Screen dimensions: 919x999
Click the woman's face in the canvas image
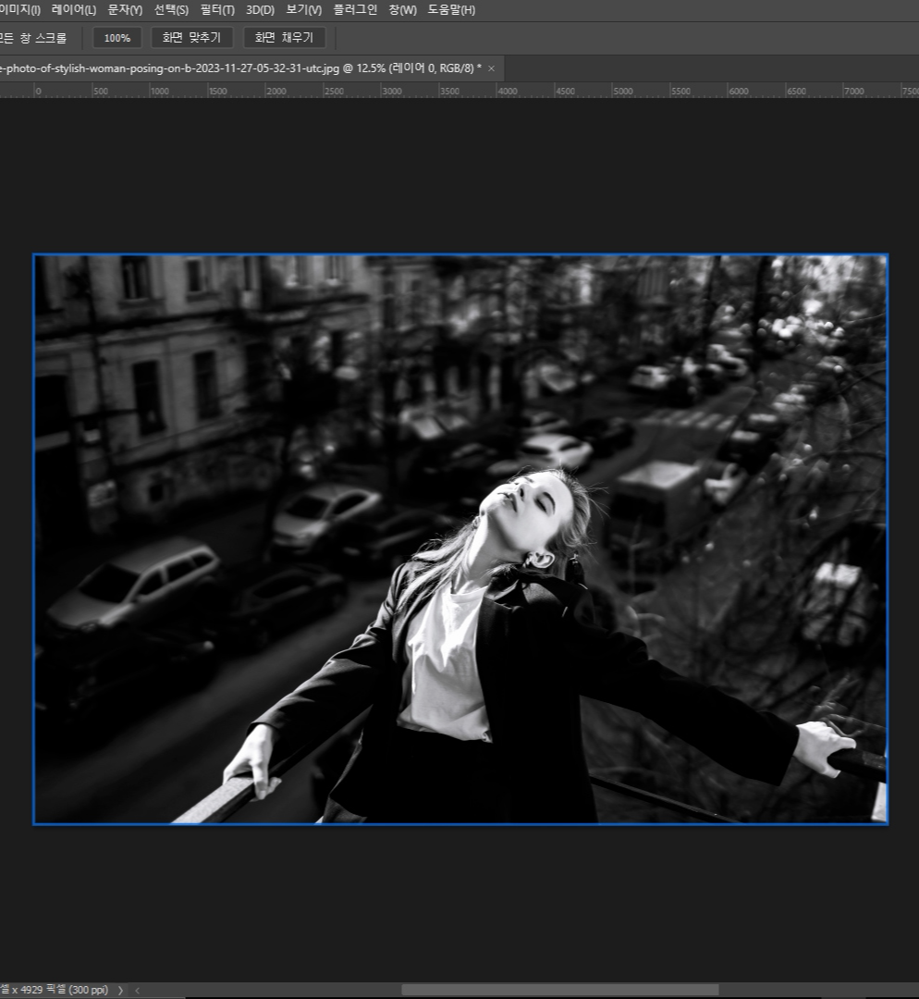click(x=525, y=510)
